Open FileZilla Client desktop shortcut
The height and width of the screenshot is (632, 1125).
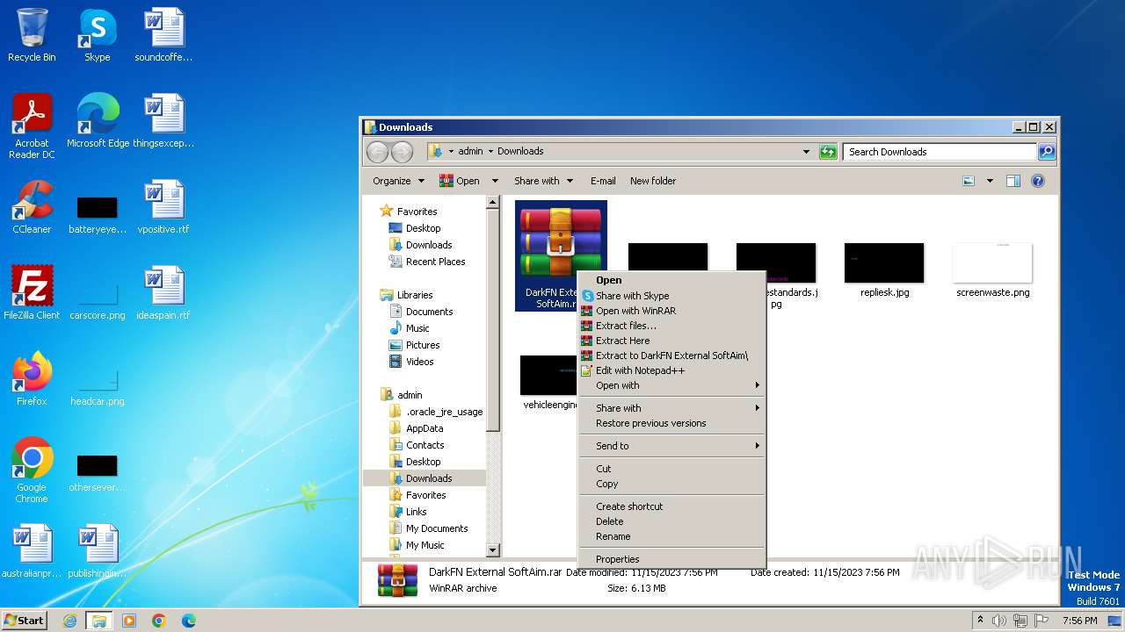[32, 293]
